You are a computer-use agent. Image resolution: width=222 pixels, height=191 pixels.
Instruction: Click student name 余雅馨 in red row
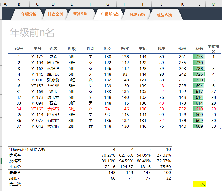pyautogui.click(x=53, y=109)
